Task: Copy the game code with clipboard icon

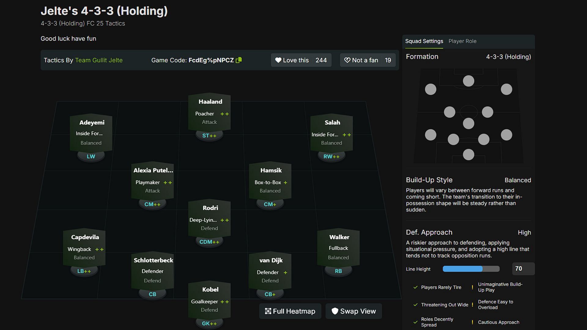Action: tap(239, 60)
